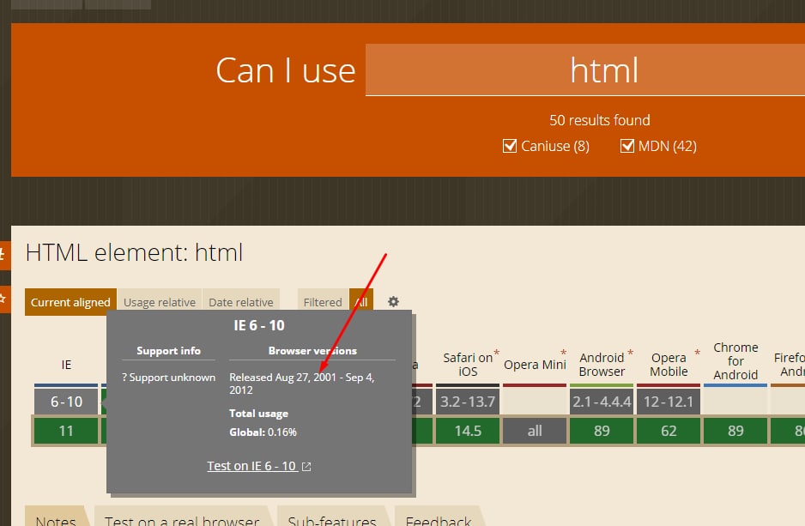Select the Filtered browsers option
805x526 pixels.
click(323, 302)
